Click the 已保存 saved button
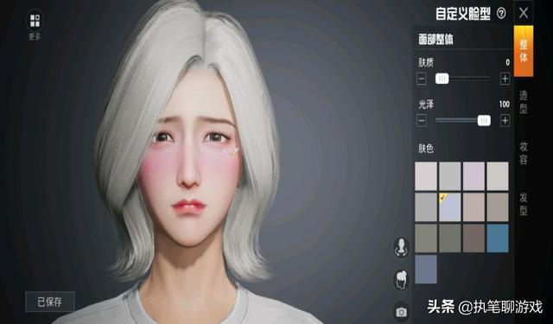This screenshot has height=324, width=553. click(x=50, y=302)
